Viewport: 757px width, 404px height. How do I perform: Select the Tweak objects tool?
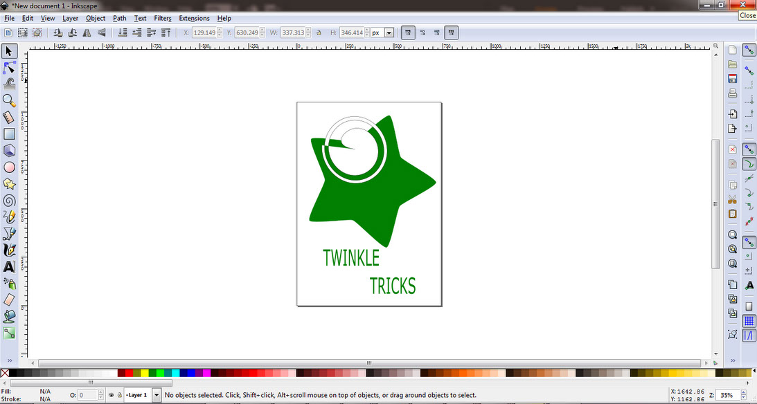(x=9, y=84)
